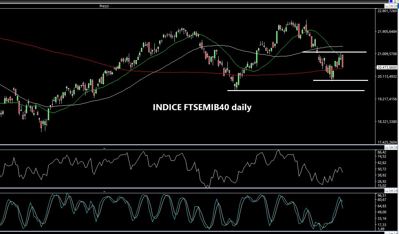
Task: Click the 80,67 stochastic scale value
Action: click(382, 200)
